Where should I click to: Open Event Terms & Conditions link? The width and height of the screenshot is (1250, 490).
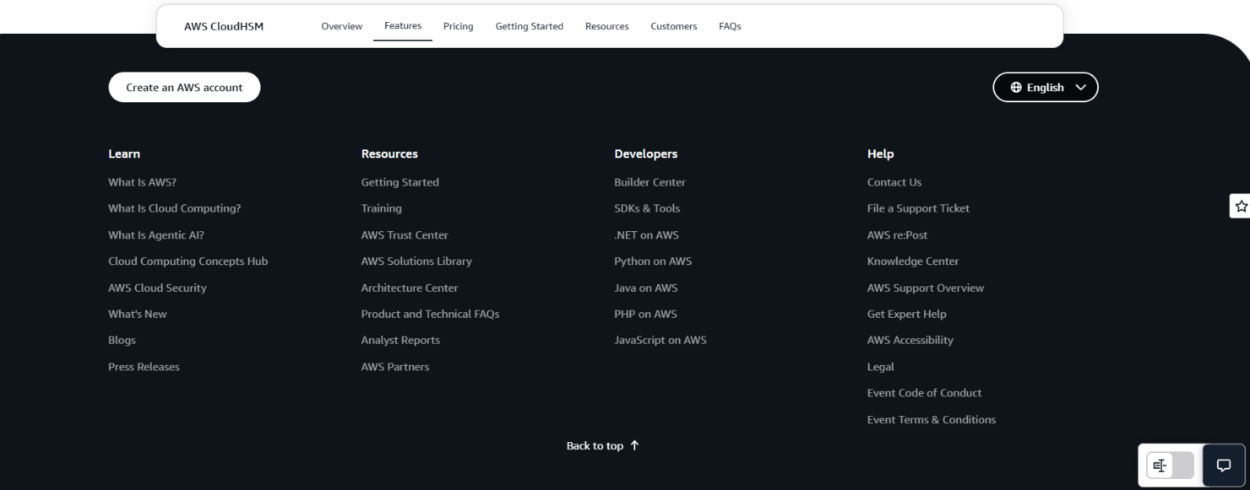pyautogui.click(x=932, y=419)
